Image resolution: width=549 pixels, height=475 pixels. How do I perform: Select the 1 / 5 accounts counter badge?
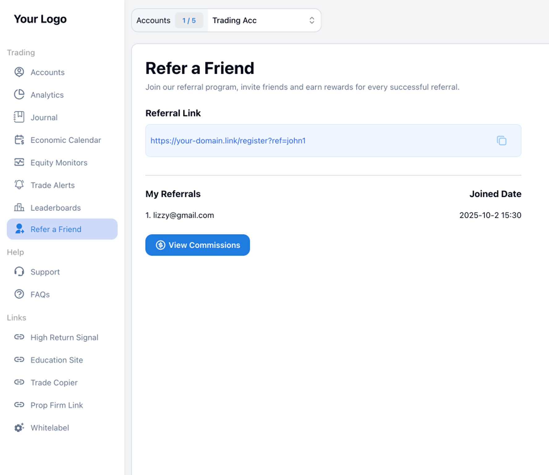tap(189, 20)
